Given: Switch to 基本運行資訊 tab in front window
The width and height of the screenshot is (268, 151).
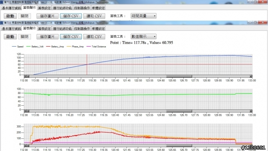Looking at the screenshot, I should click(11, 29).
